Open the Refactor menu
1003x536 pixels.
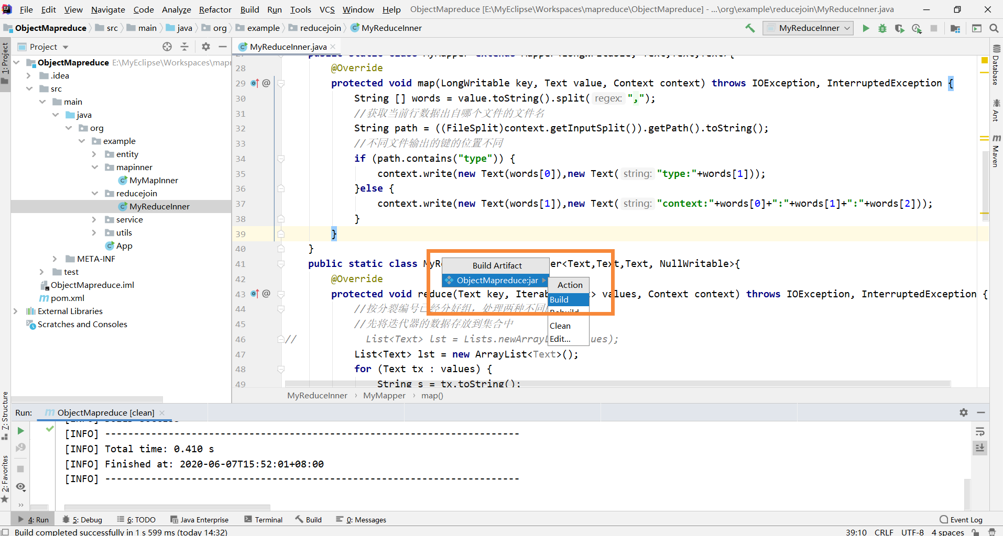[215, 9]
